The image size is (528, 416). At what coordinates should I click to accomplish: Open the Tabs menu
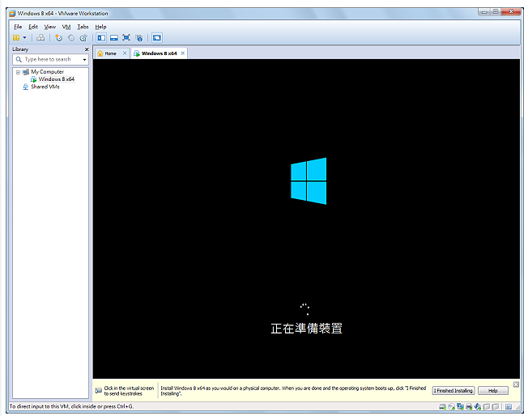[83, 27]
